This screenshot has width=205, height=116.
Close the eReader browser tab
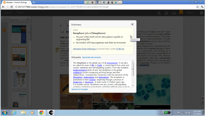29,2
